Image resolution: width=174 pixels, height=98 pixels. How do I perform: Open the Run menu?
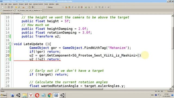coord(30,4)
